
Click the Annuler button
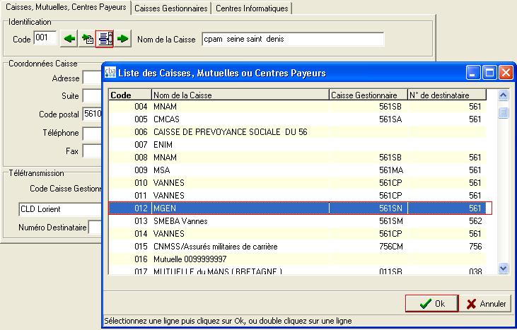[485, 303]
